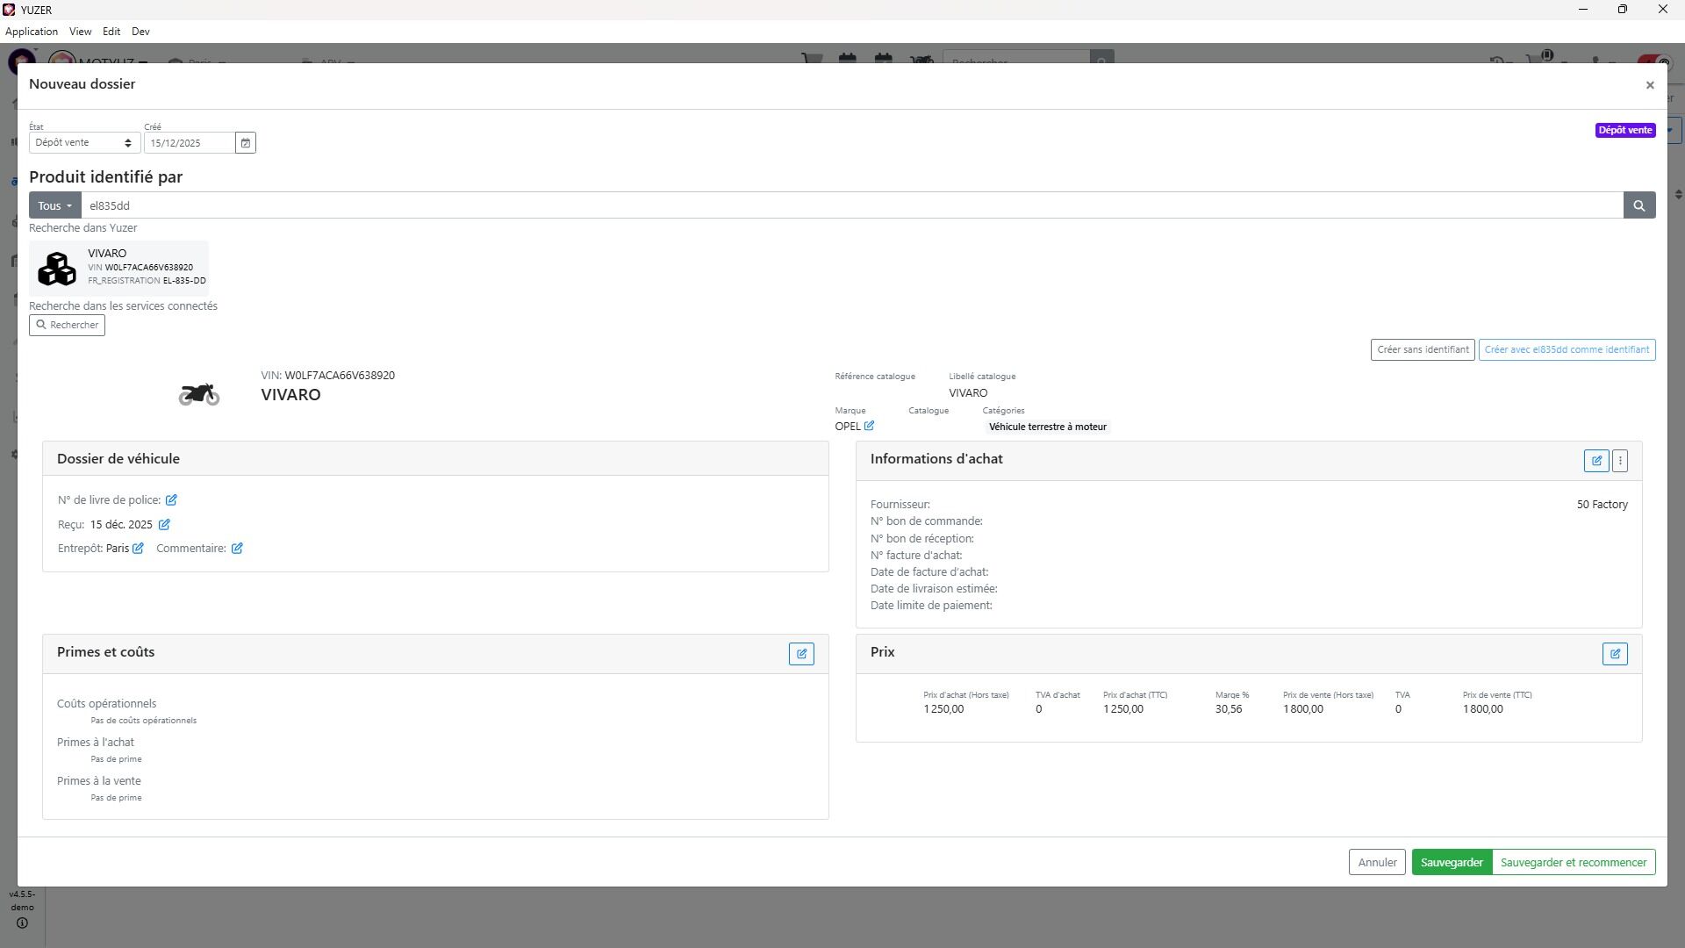Click the product identifier search input

[851, 205]
